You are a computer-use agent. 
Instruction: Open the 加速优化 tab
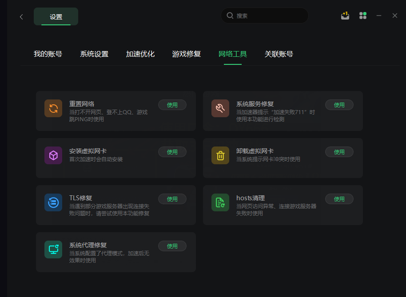tap(140, 54)
